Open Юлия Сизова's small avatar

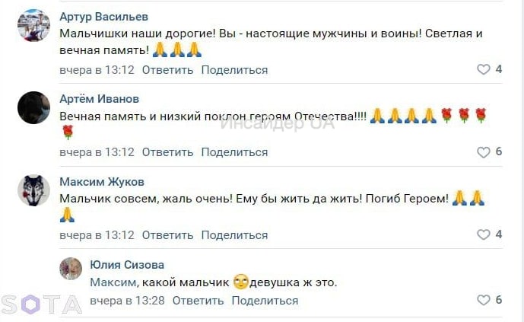tap(71, 268)
